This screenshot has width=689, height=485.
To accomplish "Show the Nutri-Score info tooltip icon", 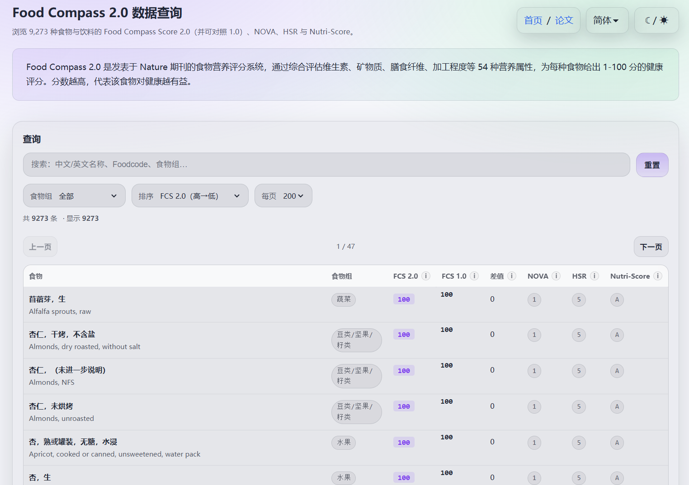I will (658, 276).
